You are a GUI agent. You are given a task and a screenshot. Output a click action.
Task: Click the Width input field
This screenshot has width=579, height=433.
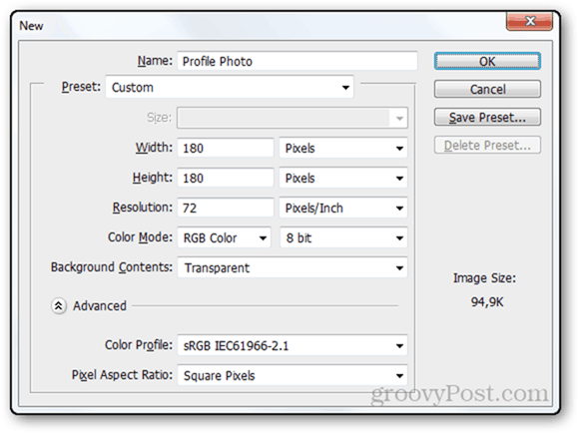pos(226,149)
